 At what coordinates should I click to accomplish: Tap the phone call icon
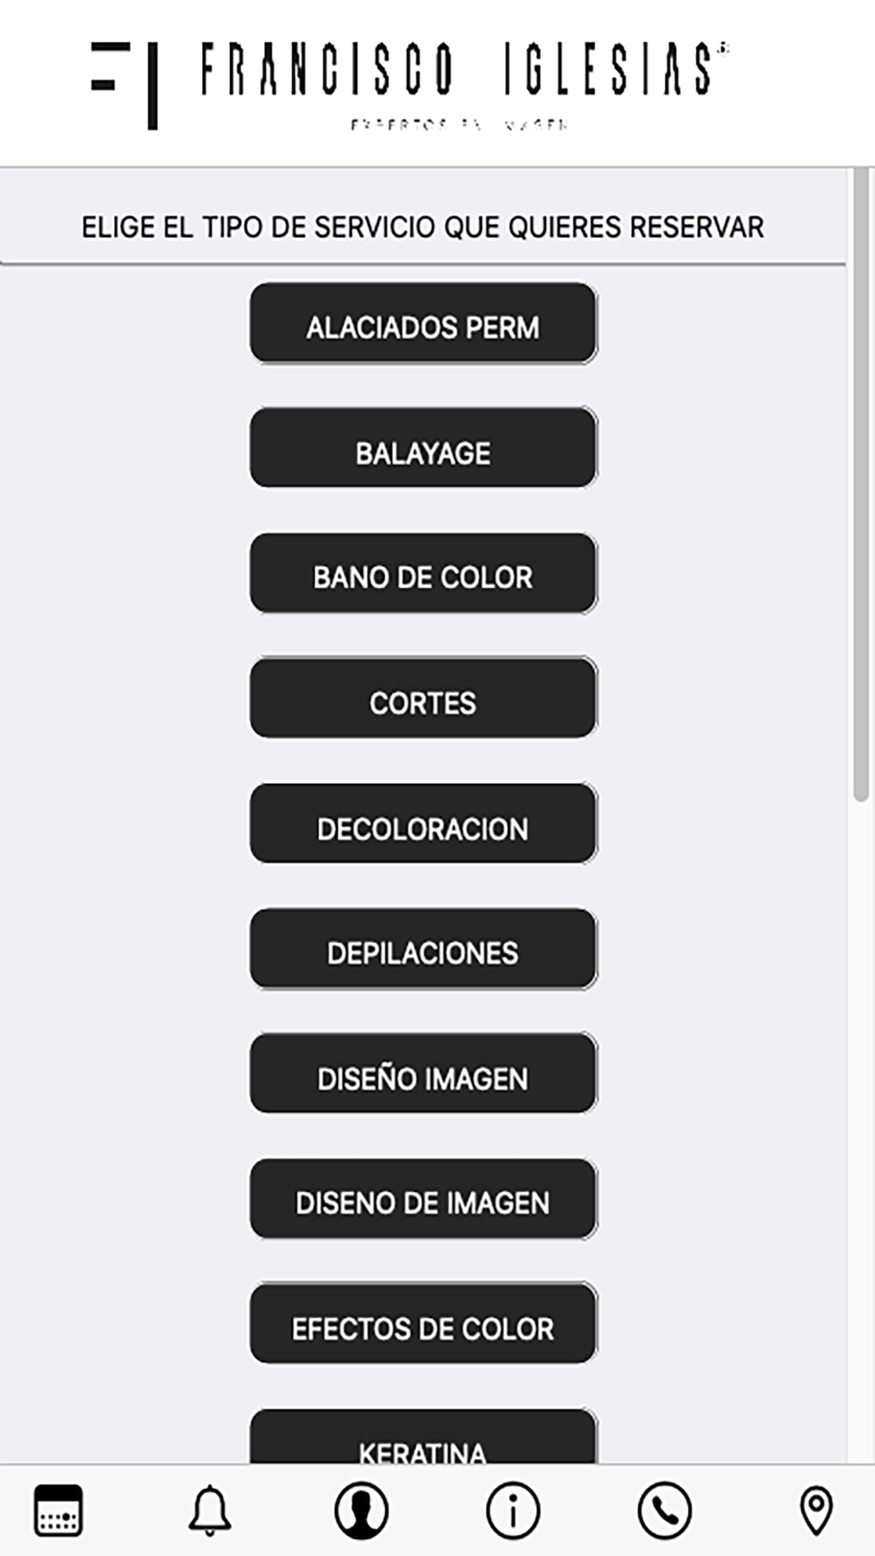coord(665,1510)
